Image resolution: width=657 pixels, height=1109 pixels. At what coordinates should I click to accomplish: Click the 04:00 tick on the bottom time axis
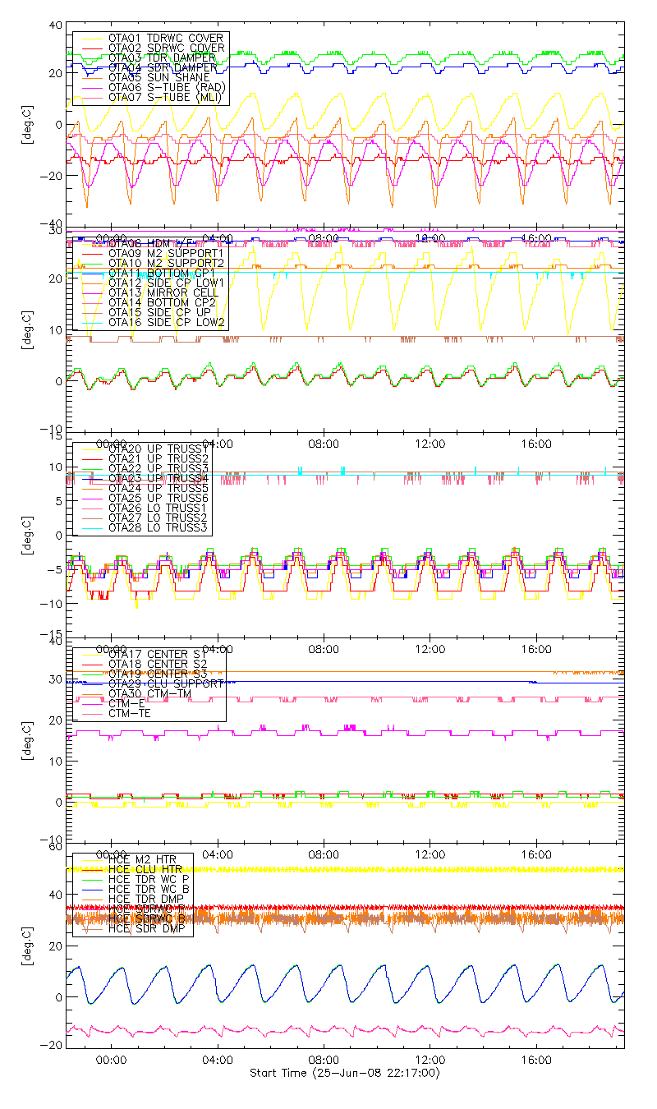218,1061
